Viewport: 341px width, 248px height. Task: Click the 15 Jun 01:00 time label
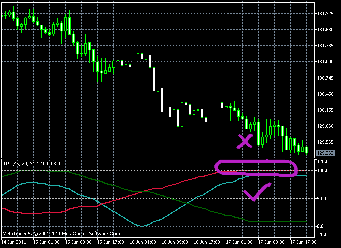click(x=46, y=242)
